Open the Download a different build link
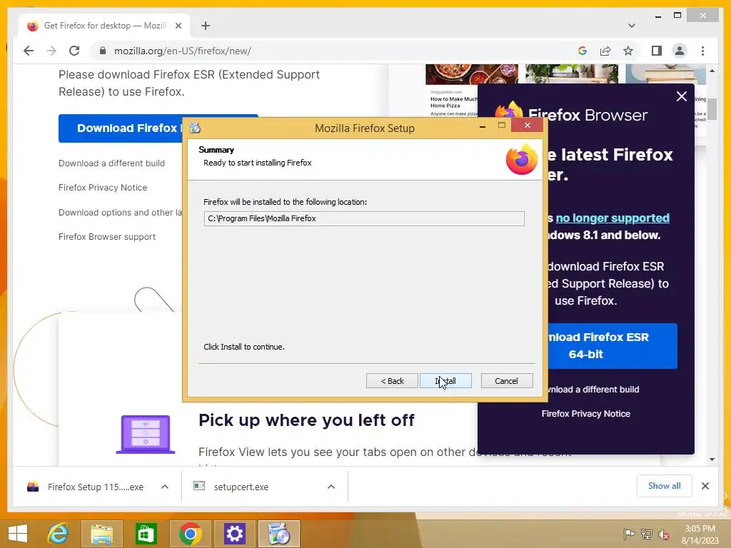The height and width of the screenshot is (548, 731). tap(111, 163)
